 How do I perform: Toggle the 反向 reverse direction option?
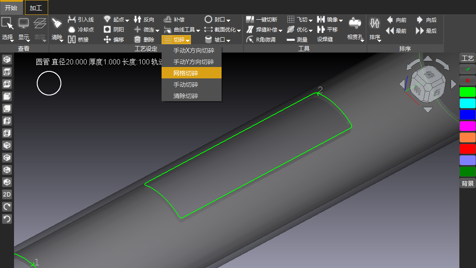pos(144,19)
